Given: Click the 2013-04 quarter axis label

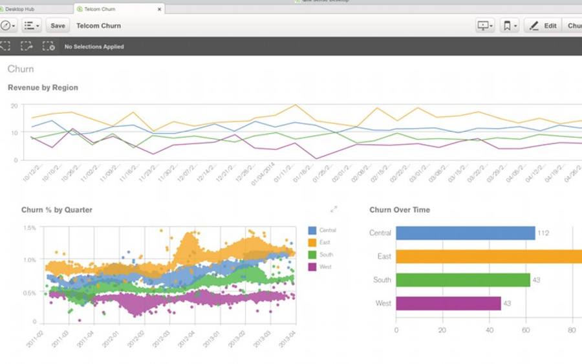Looking at the screenshot, I should (x=287, y=339).
